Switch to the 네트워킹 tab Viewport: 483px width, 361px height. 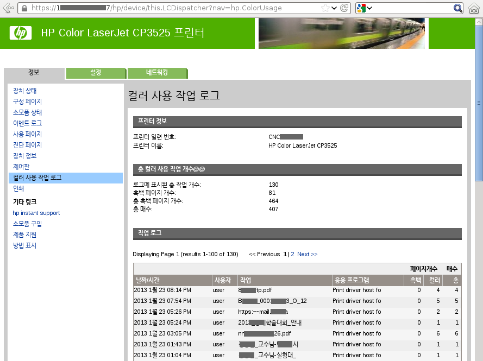click(157, 73)
